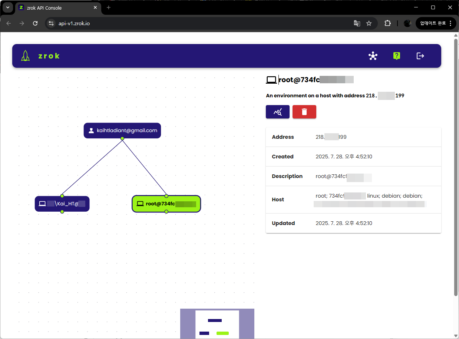This screenshot has width=459, height=339.
Task: Click the Host row label
Action: (x=278, y=199)
